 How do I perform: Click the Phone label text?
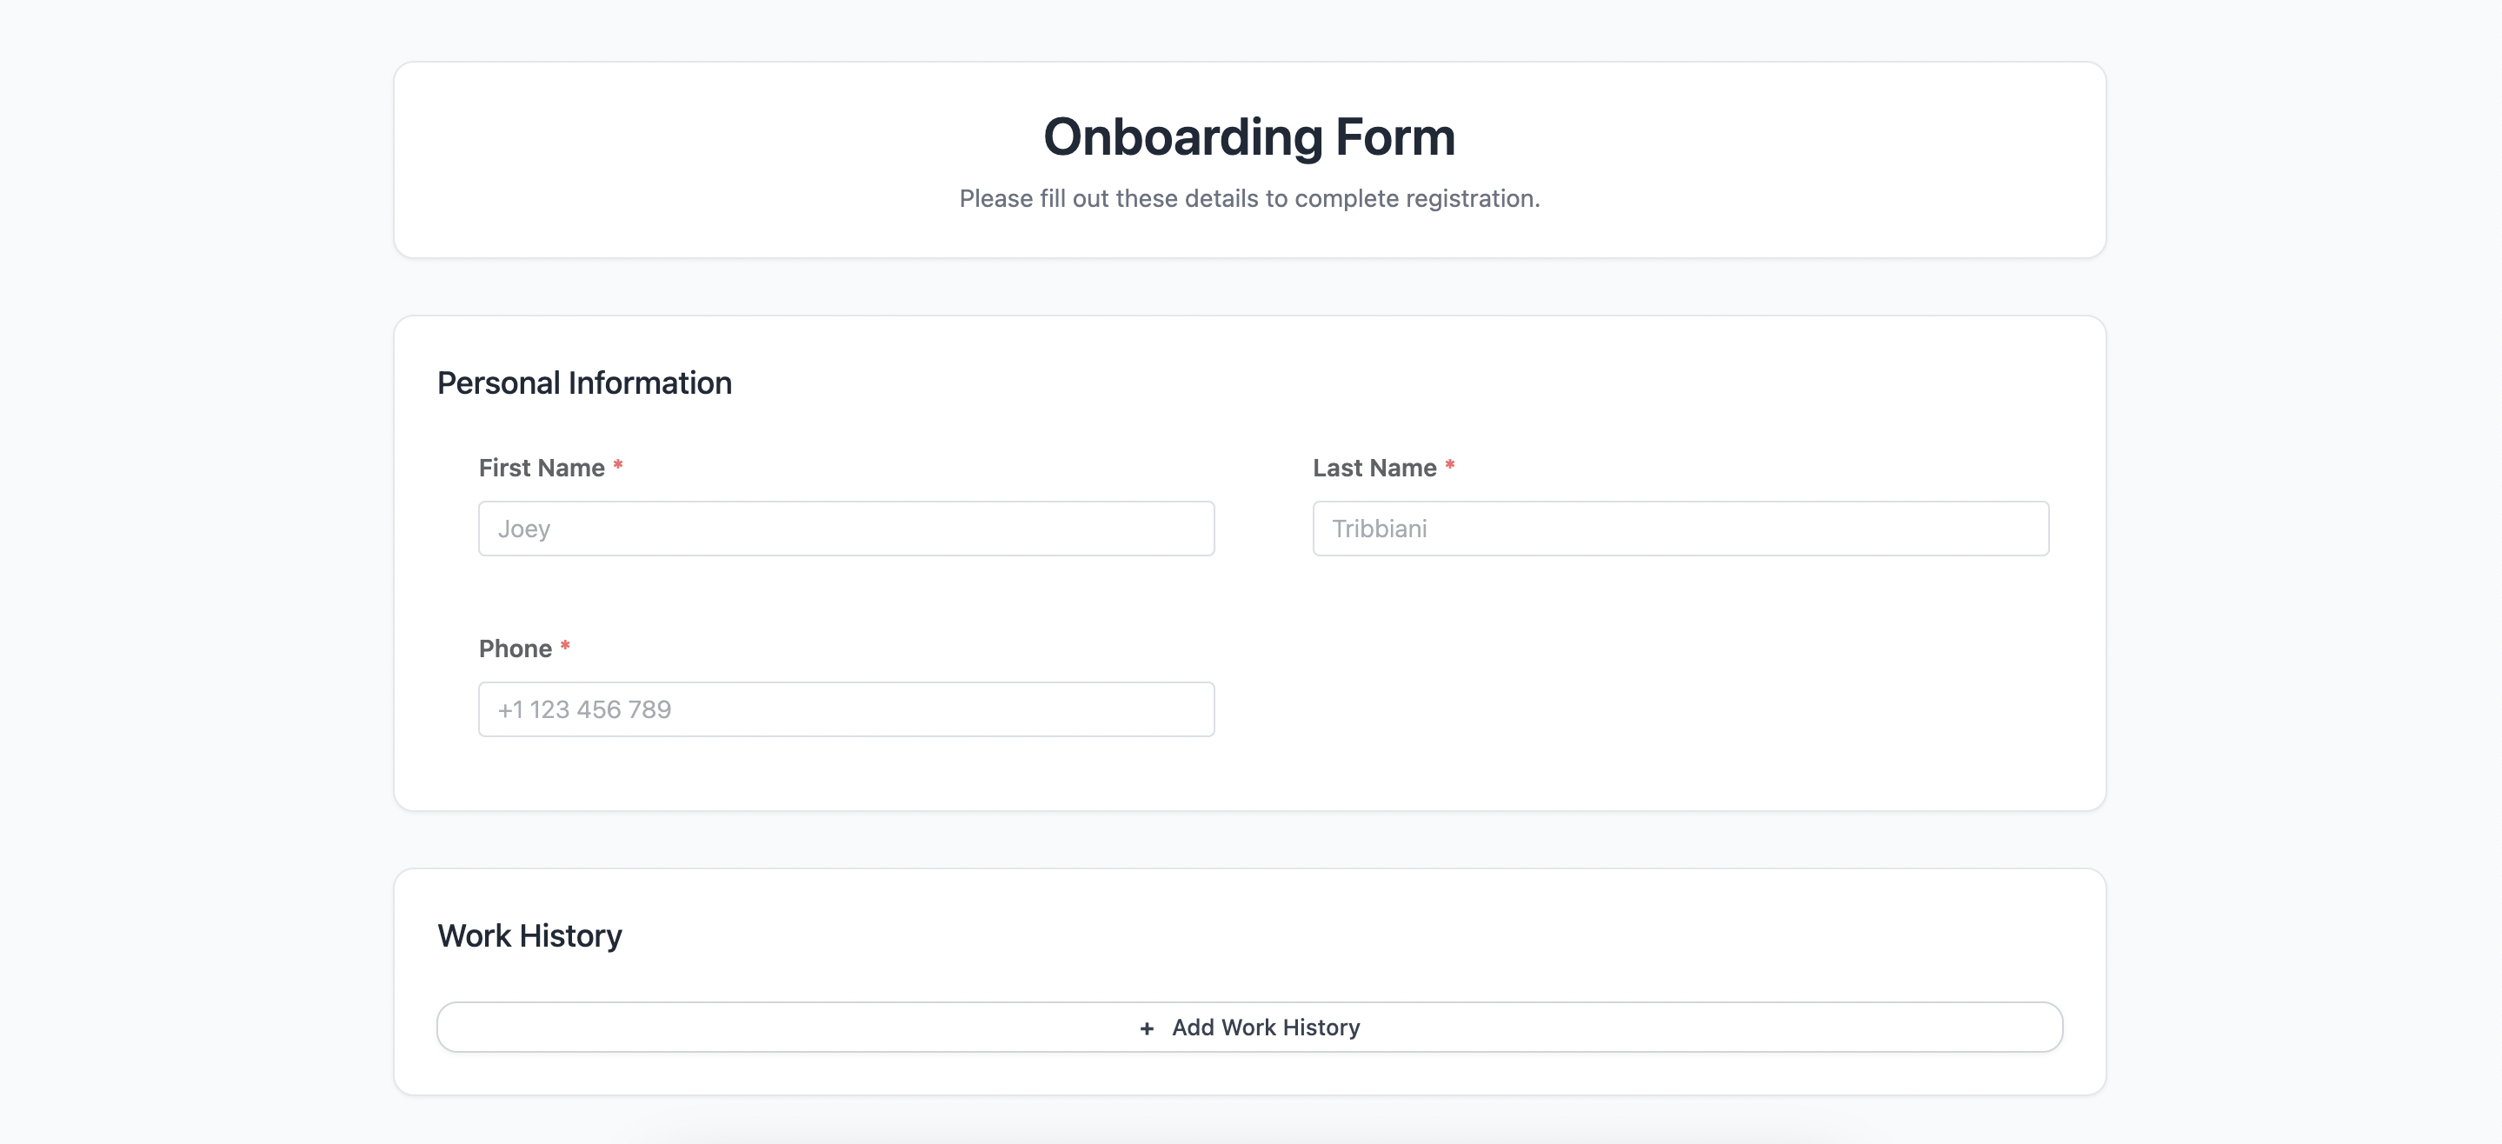515,648
